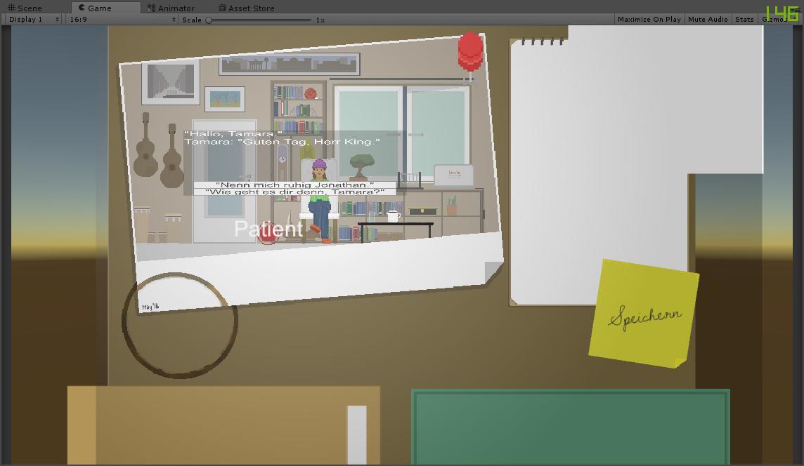Image resolution: width=804 pixels, height=466 pixels.
Task: Toggle Maximize On Play
Action: pyautogui.click(x=649, y=20)
